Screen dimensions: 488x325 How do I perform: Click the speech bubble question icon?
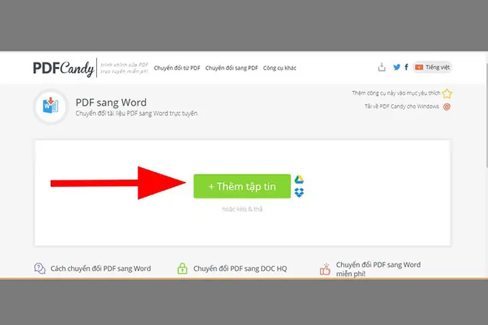coord(39,268)
